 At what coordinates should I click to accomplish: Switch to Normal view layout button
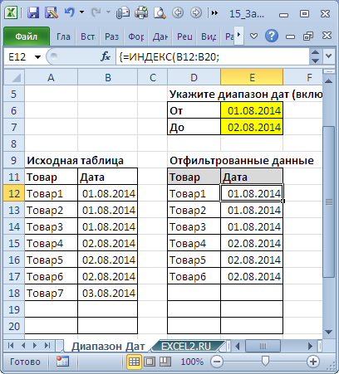click(134, 362)
